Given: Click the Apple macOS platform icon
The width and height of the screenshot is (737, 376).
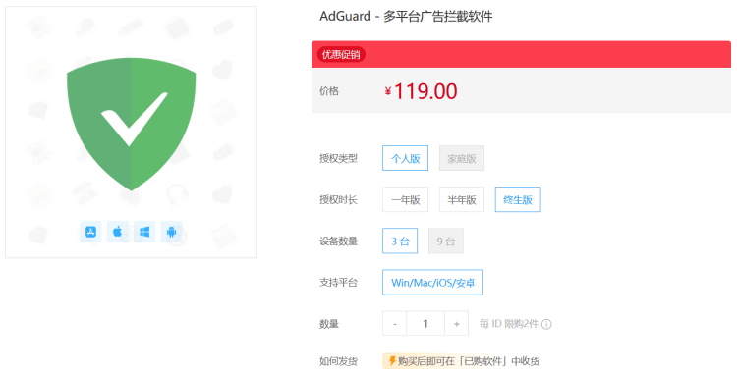Looking at the screenshot, I should (118, 232).
